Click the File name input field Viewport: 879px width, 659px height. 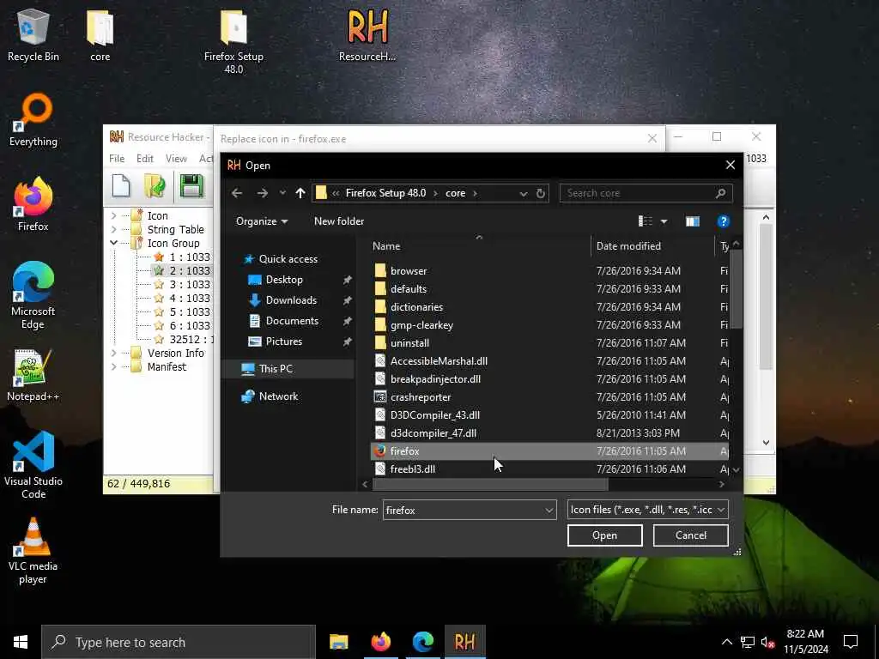[463, 510]
